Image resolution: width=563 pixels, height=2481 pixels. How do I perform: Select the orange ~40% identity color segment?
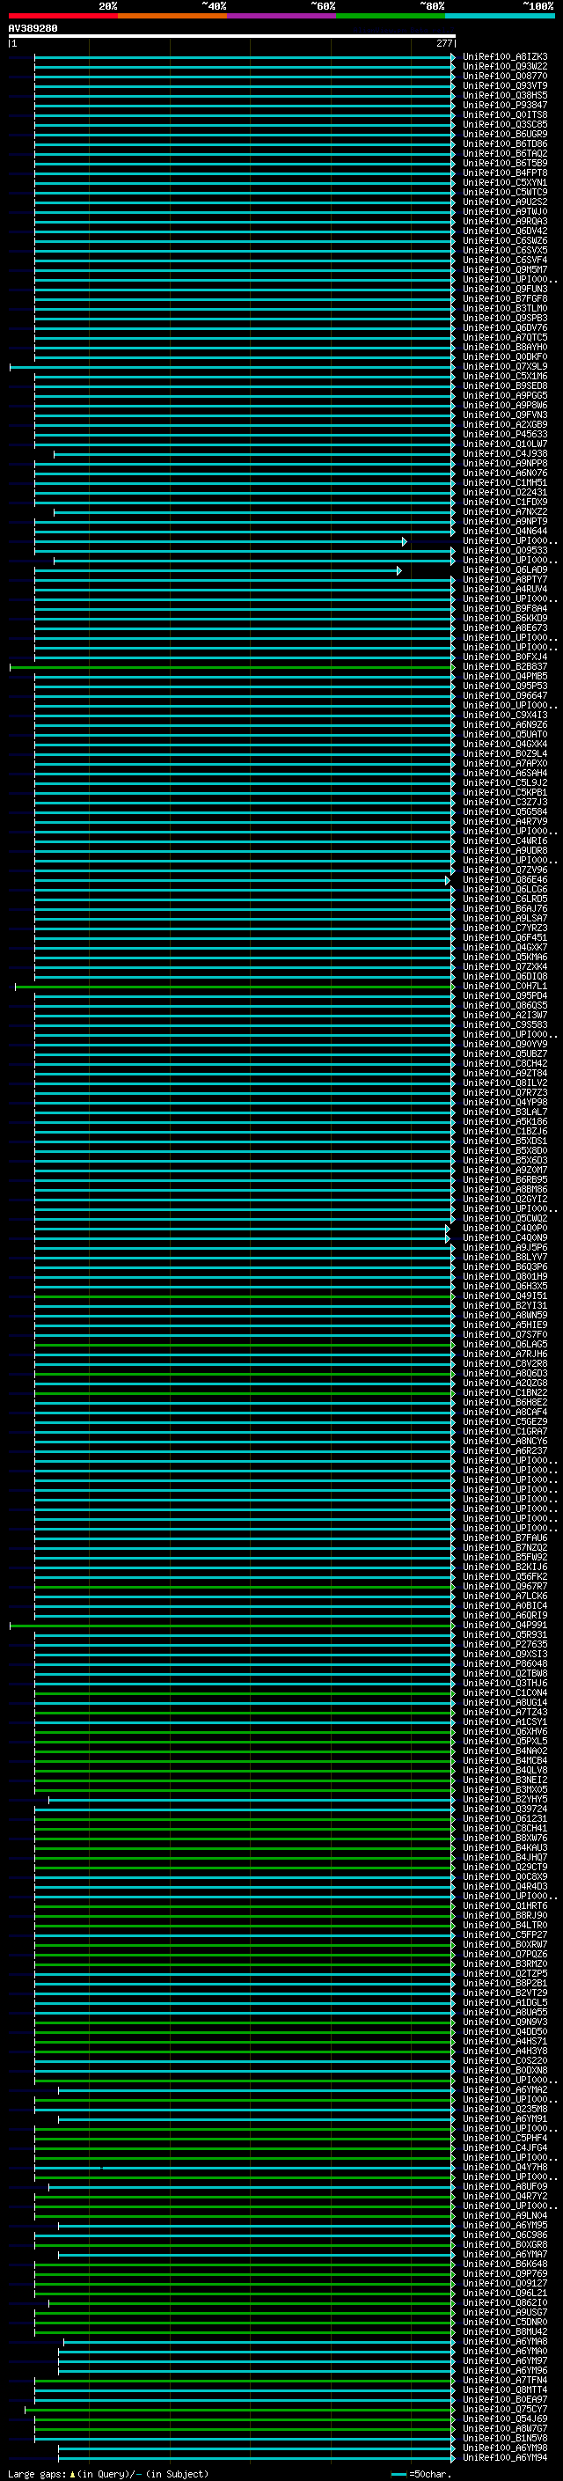click(x=172, y=16)
